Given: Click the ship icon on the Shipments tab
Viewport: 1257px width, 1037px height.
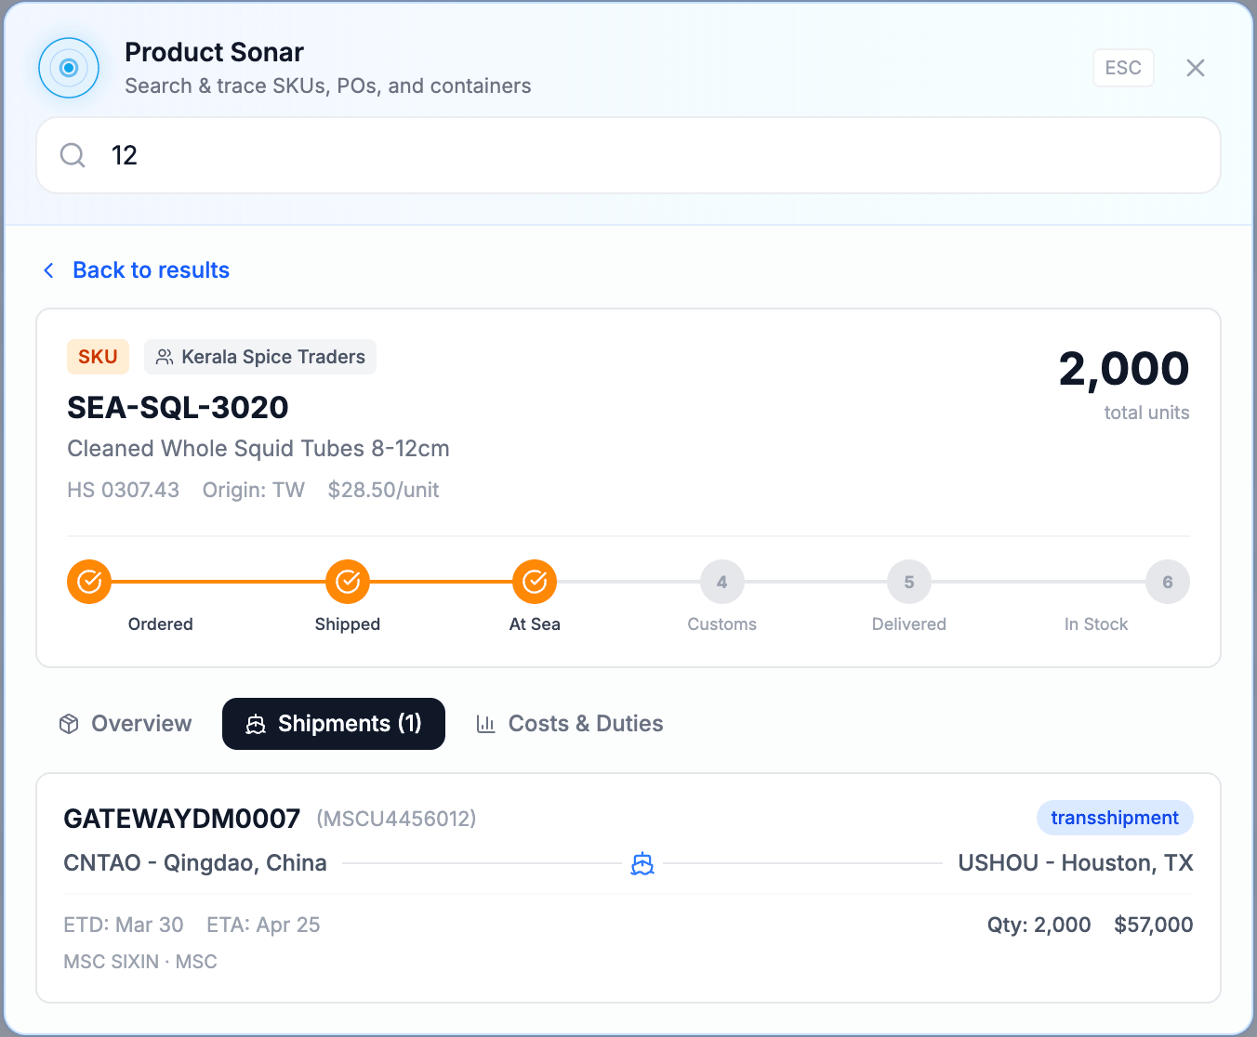Looking at the screenshot, I should coord(255,724).
